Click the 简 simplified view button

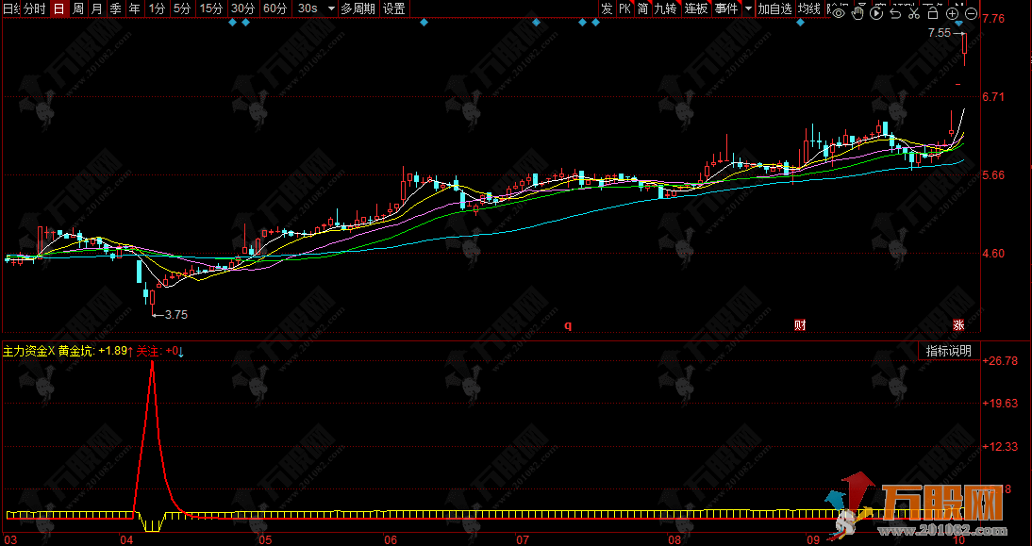643,8
